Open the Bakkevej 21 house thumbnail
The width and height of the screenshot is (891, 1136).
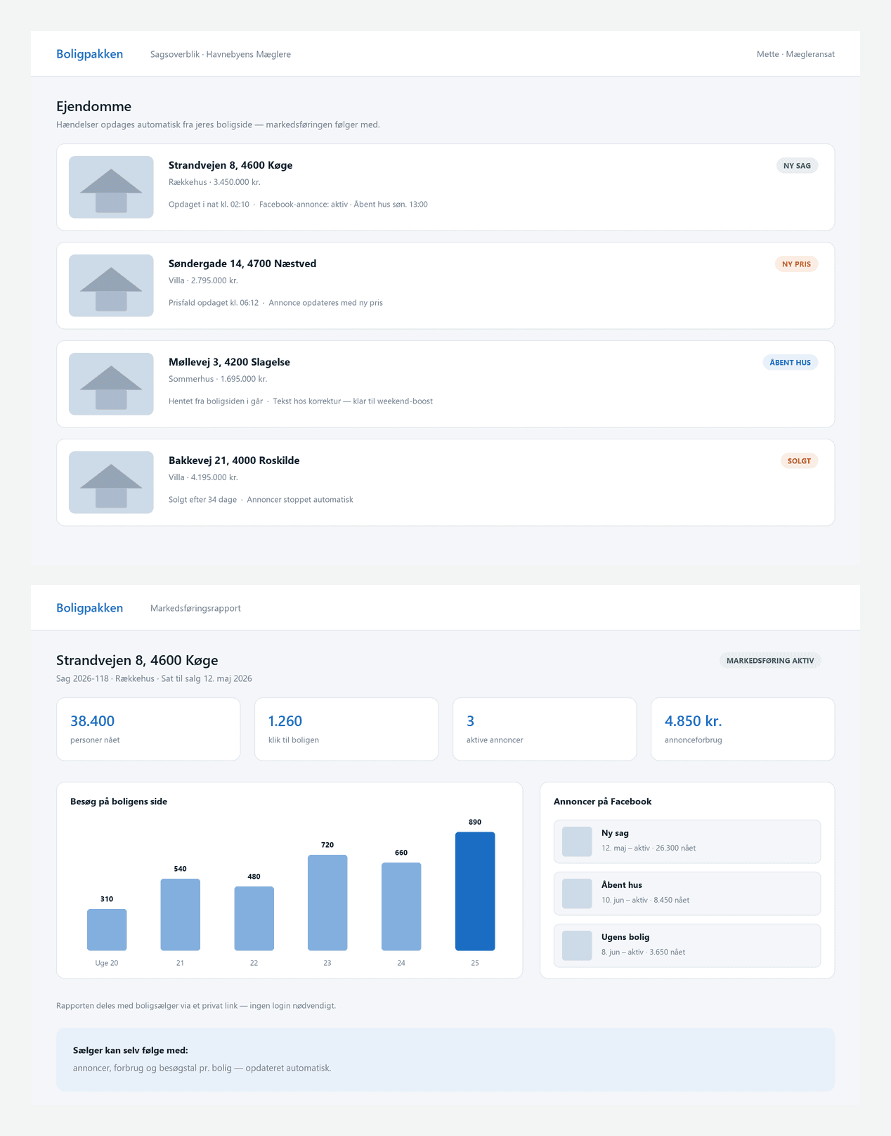pos(111,482)
